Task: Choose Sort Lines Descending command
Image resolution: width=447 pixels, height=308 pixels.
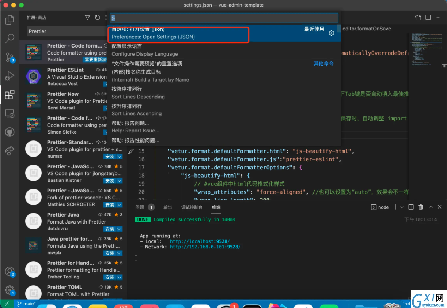Action: click(x=224, y=93)
